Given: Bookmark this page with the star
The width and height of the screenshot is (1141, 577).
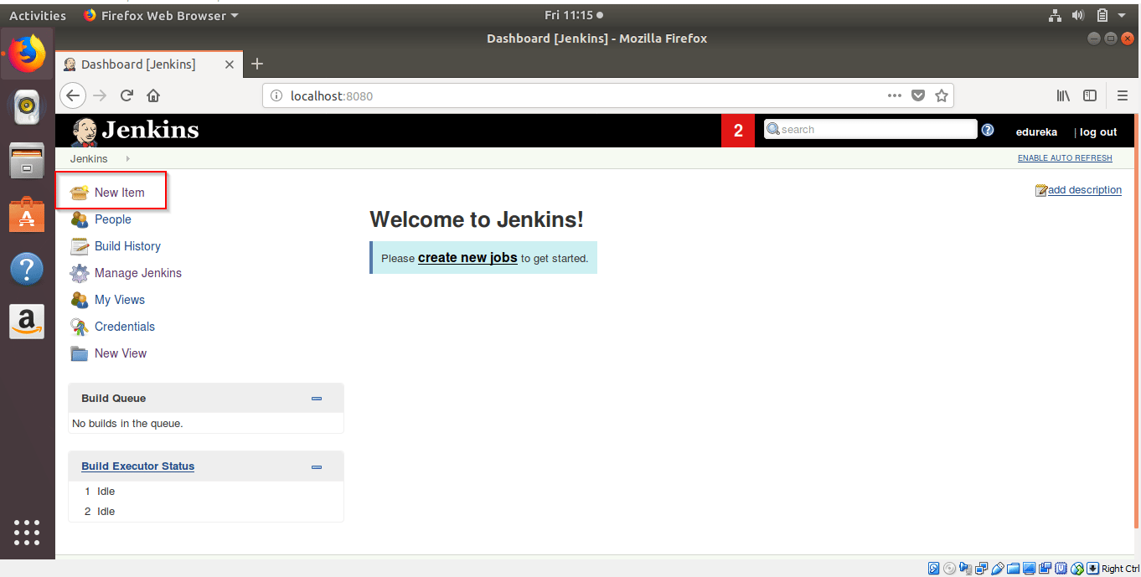Looking at the screenshot, I should coord(941,95).
